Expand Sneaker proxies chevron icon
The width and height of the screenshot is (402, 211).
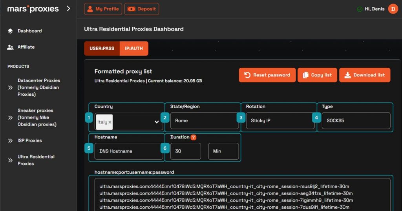click(10, 118)
